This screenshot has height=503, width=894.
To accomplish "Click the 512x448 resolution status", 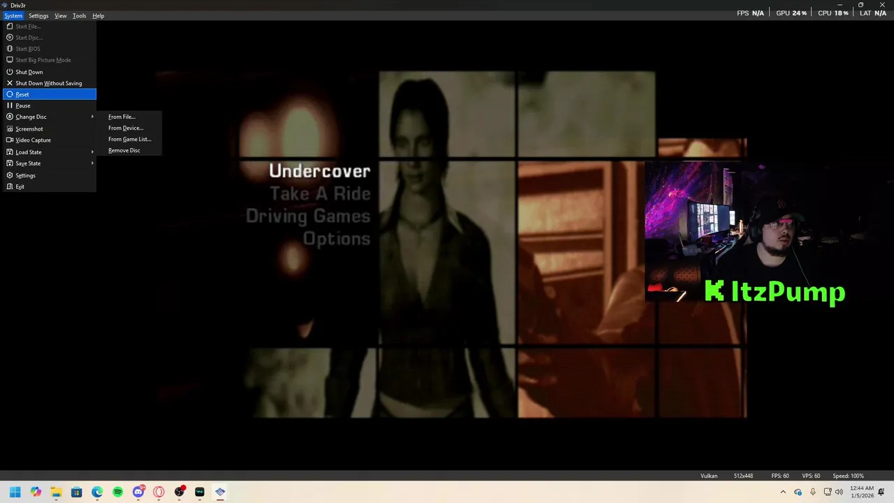I will 743,476.
